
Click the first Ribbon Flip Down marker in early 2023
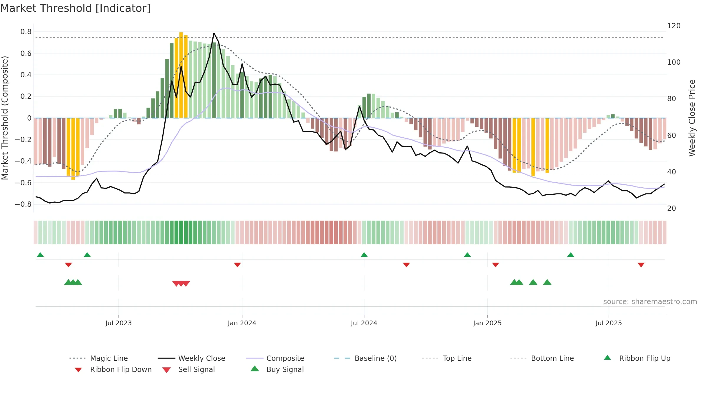tap(68, 265)
